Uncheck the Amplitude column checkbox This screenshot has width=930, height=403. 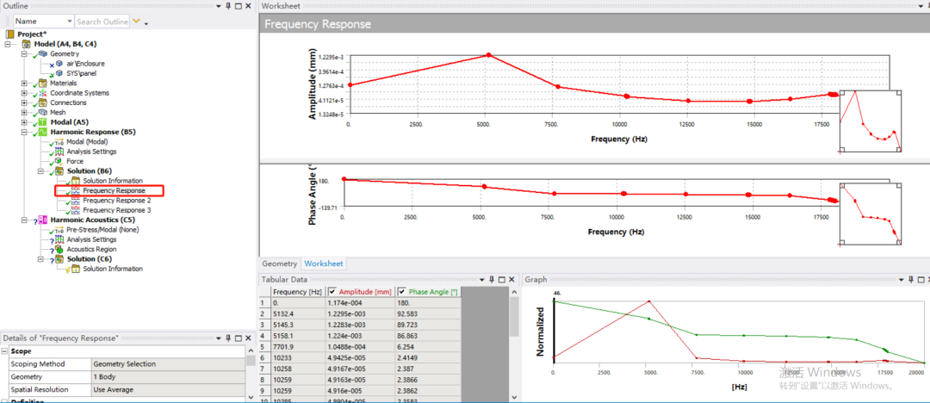[x=332, y=291]
